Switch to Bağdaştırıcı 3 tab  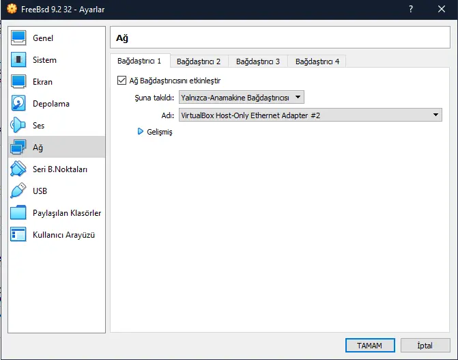(258, 61)
